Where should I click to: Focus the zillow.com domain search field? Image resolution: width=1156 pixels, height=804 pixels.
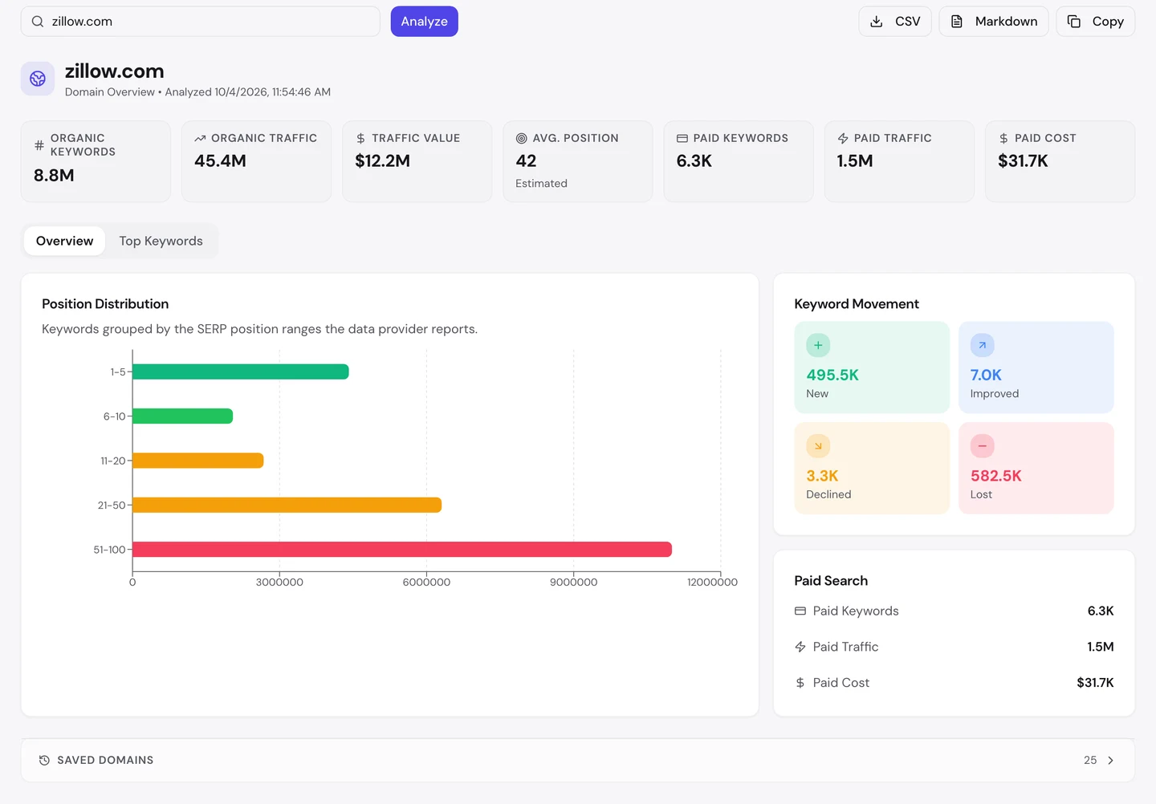click(201, 22)
